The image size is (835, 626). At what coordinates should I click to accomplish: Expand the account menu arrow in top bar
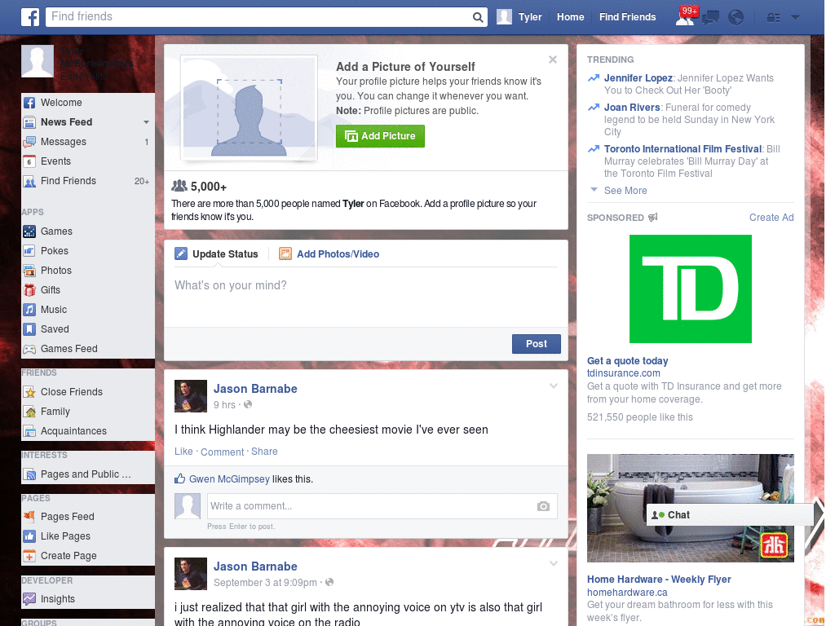click(795, 18)
